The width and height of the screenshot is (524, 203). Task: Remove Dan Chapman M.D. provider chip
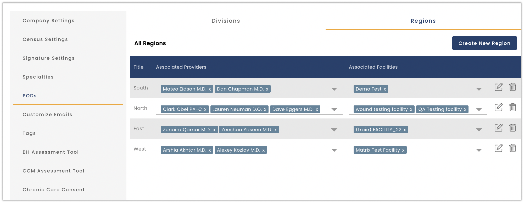(267, 89)
